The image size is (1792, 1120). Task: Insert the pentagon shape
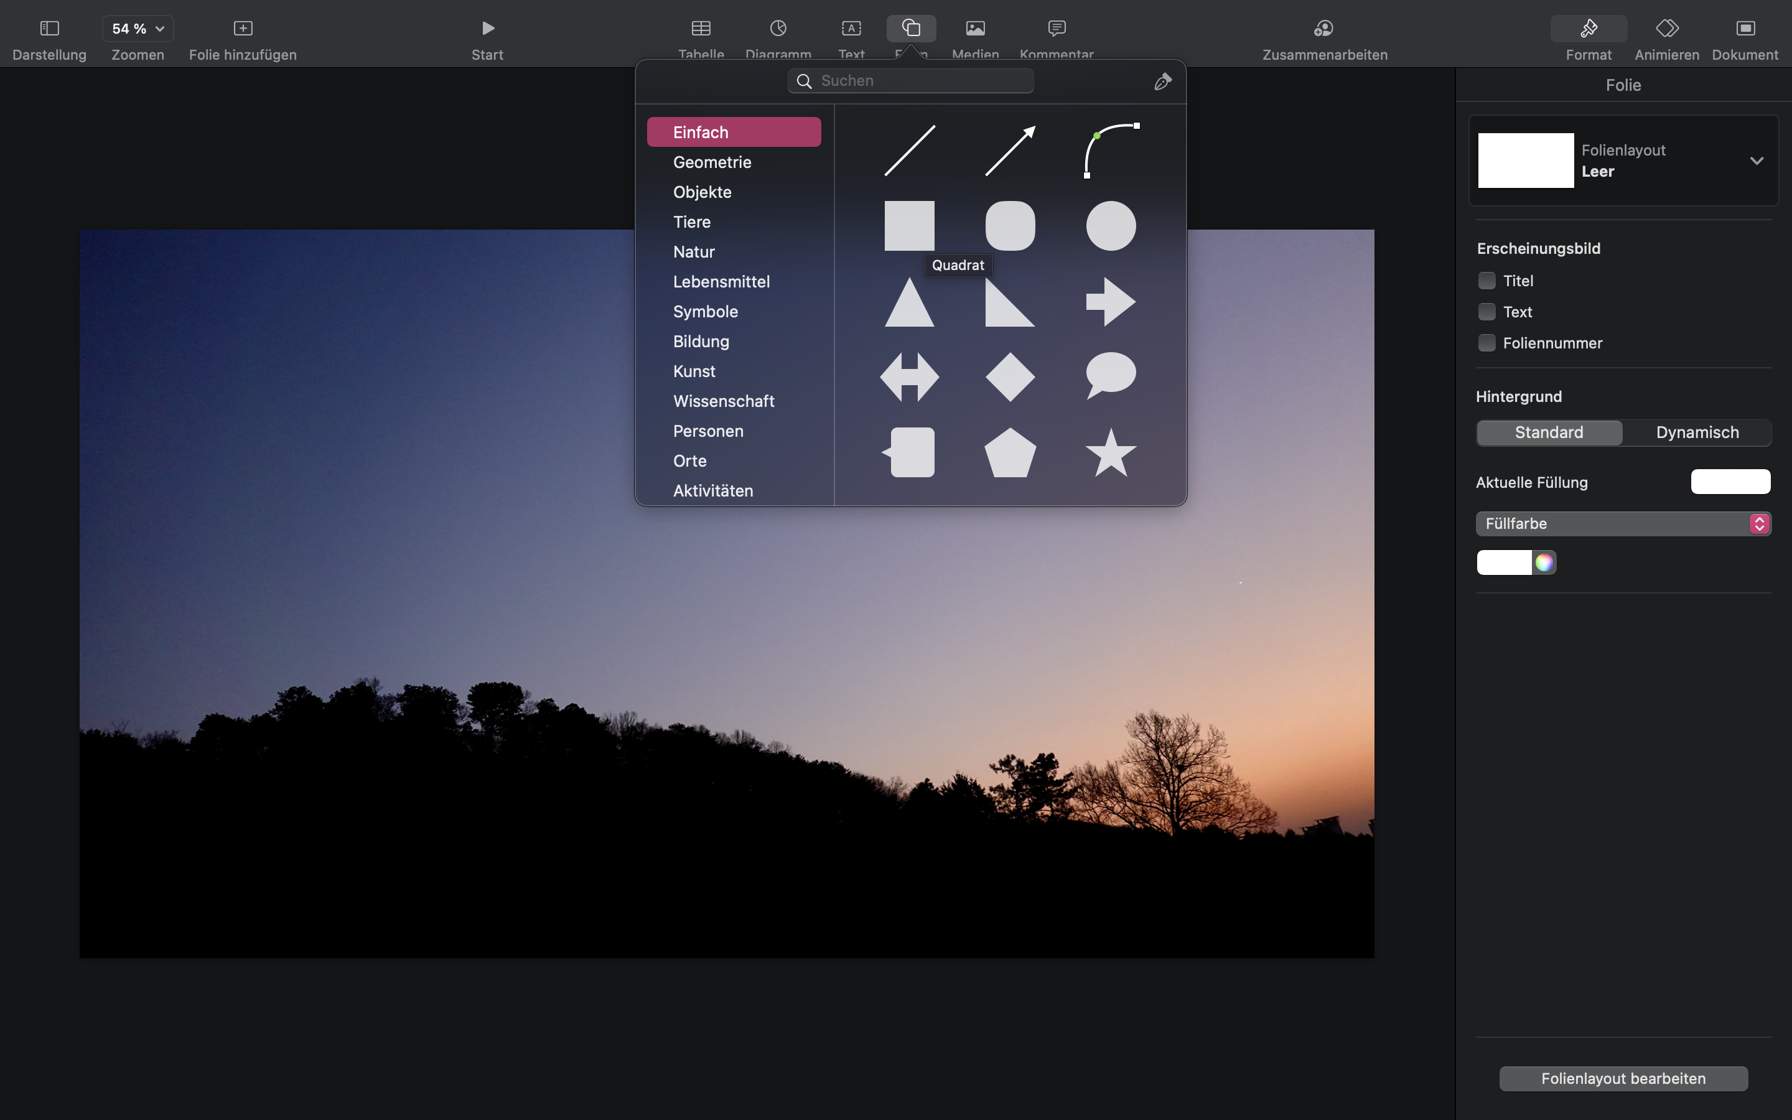click(1010, 452)
